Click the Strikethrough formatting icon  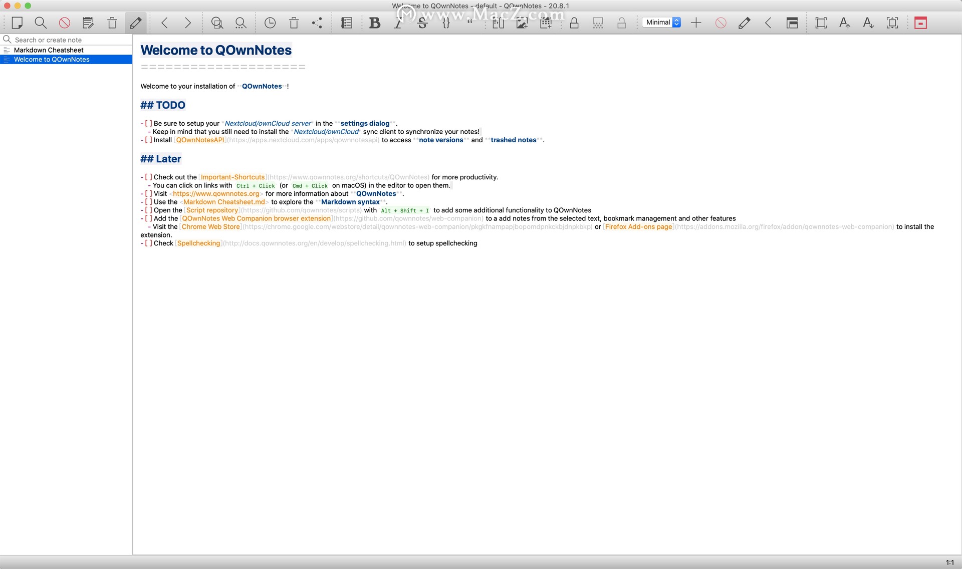pyautogui.click(x=422, y=23)
